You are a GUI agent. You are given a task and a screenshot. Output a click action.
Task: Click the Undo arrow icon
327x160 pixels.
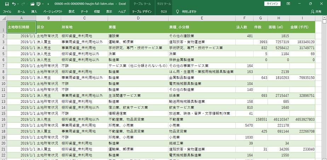[x=14, y=4]
